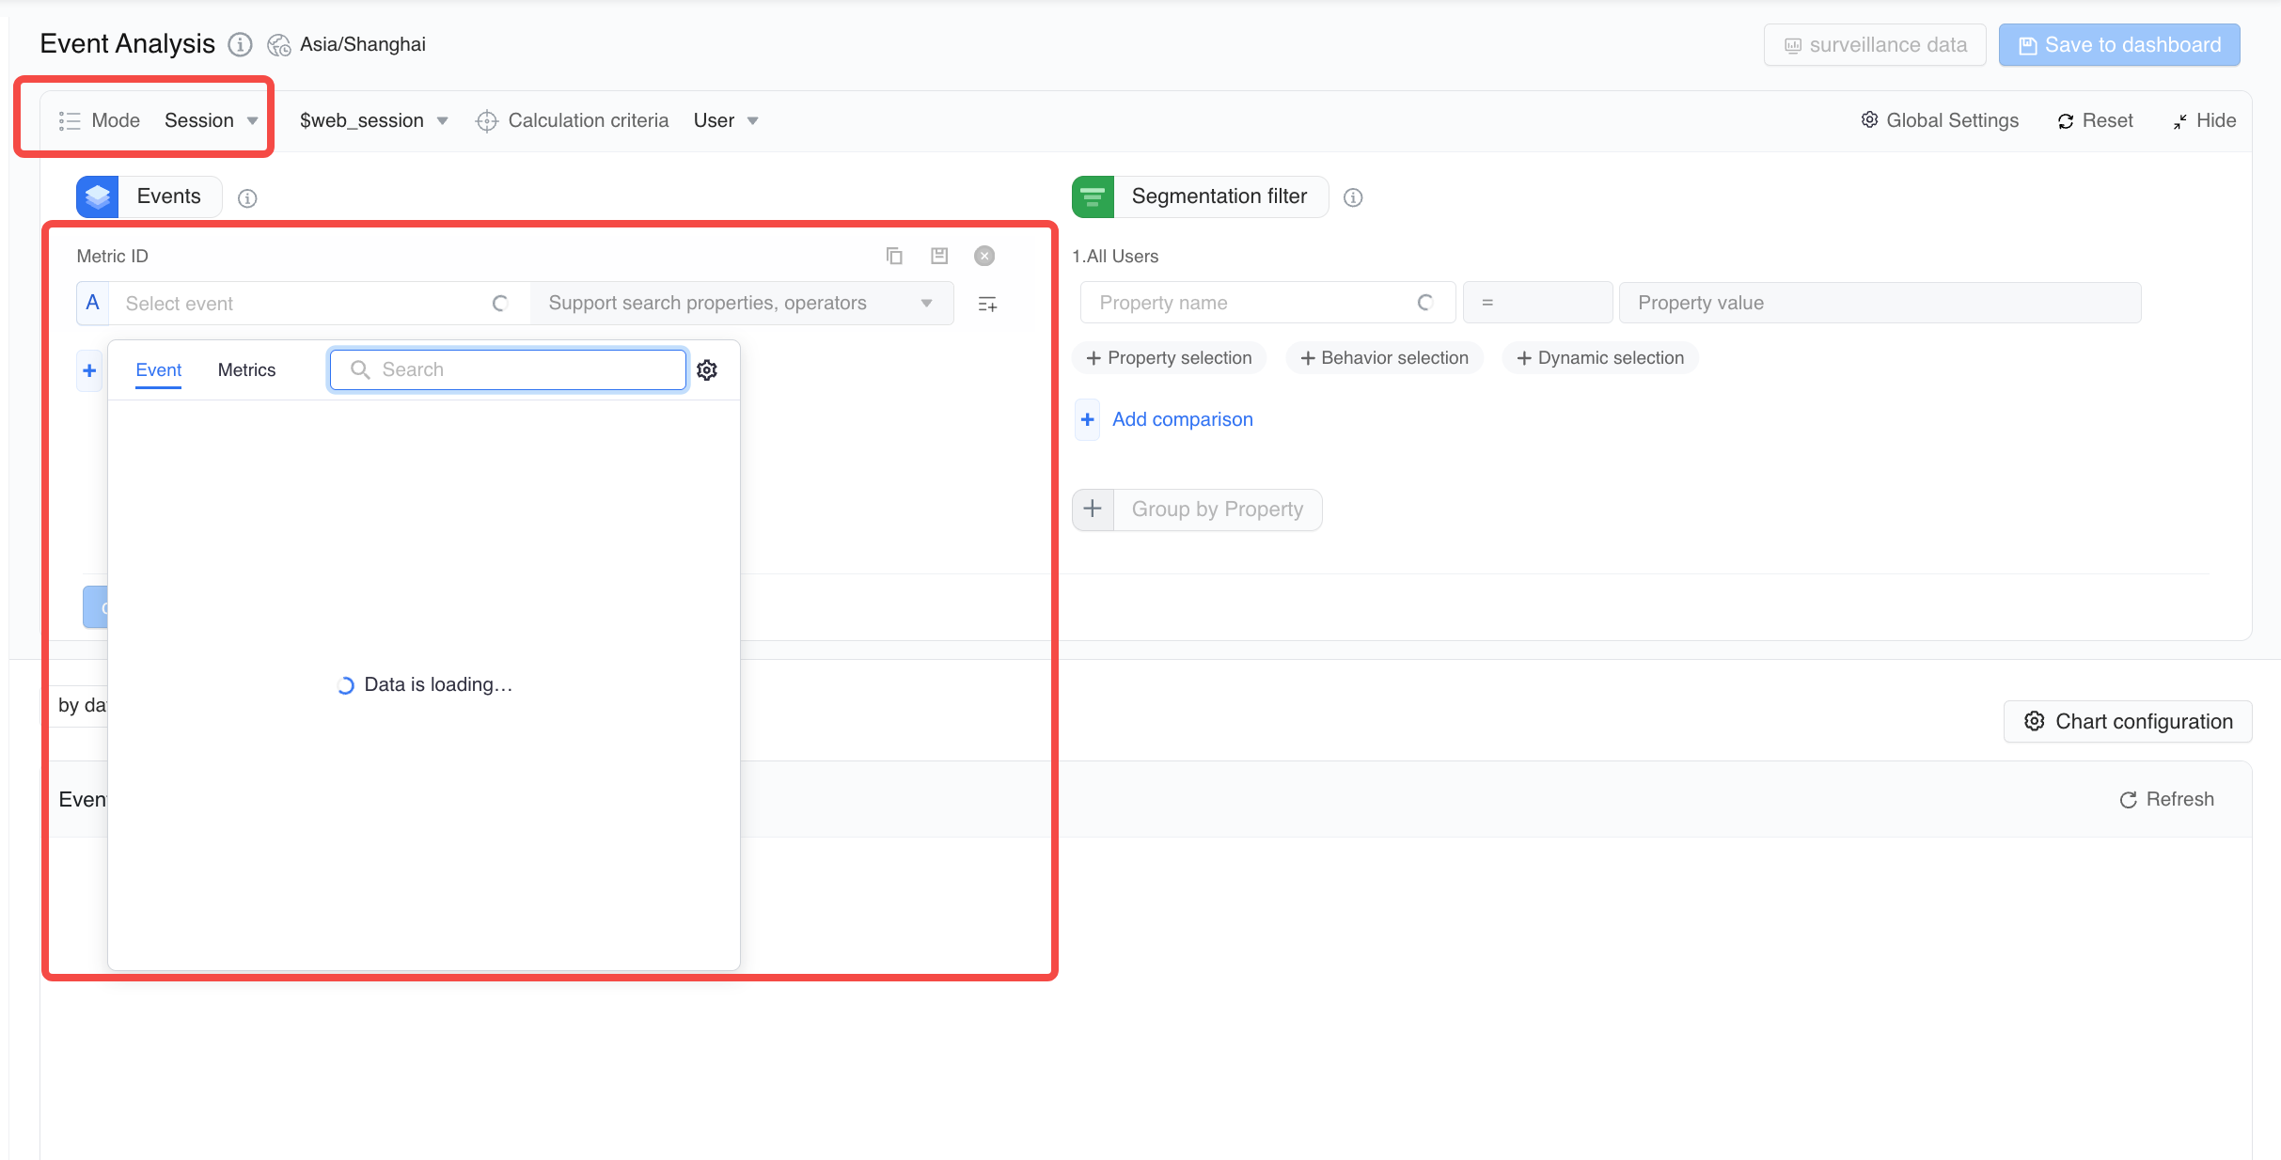Image resolution: width=2281 pixels, height=1160 pixels.
Task: Copy the metric using the duplicate icon
Action: 894,256
